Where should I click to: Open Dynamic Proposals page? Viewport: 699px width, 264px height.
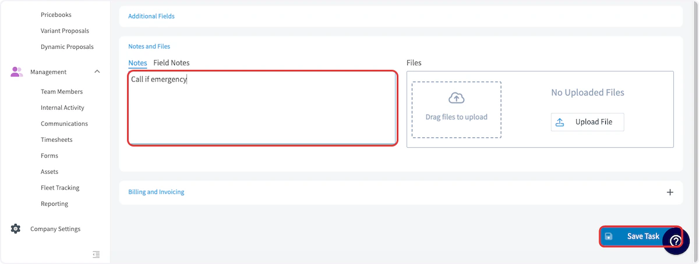(x=67, y=47)
